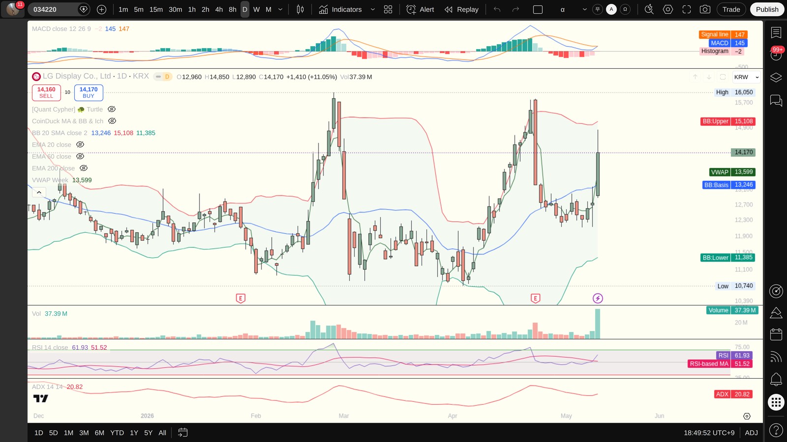787x442 pixels.
Task: Open the calendar panel in right sidebar
Action: coord(776,334)
